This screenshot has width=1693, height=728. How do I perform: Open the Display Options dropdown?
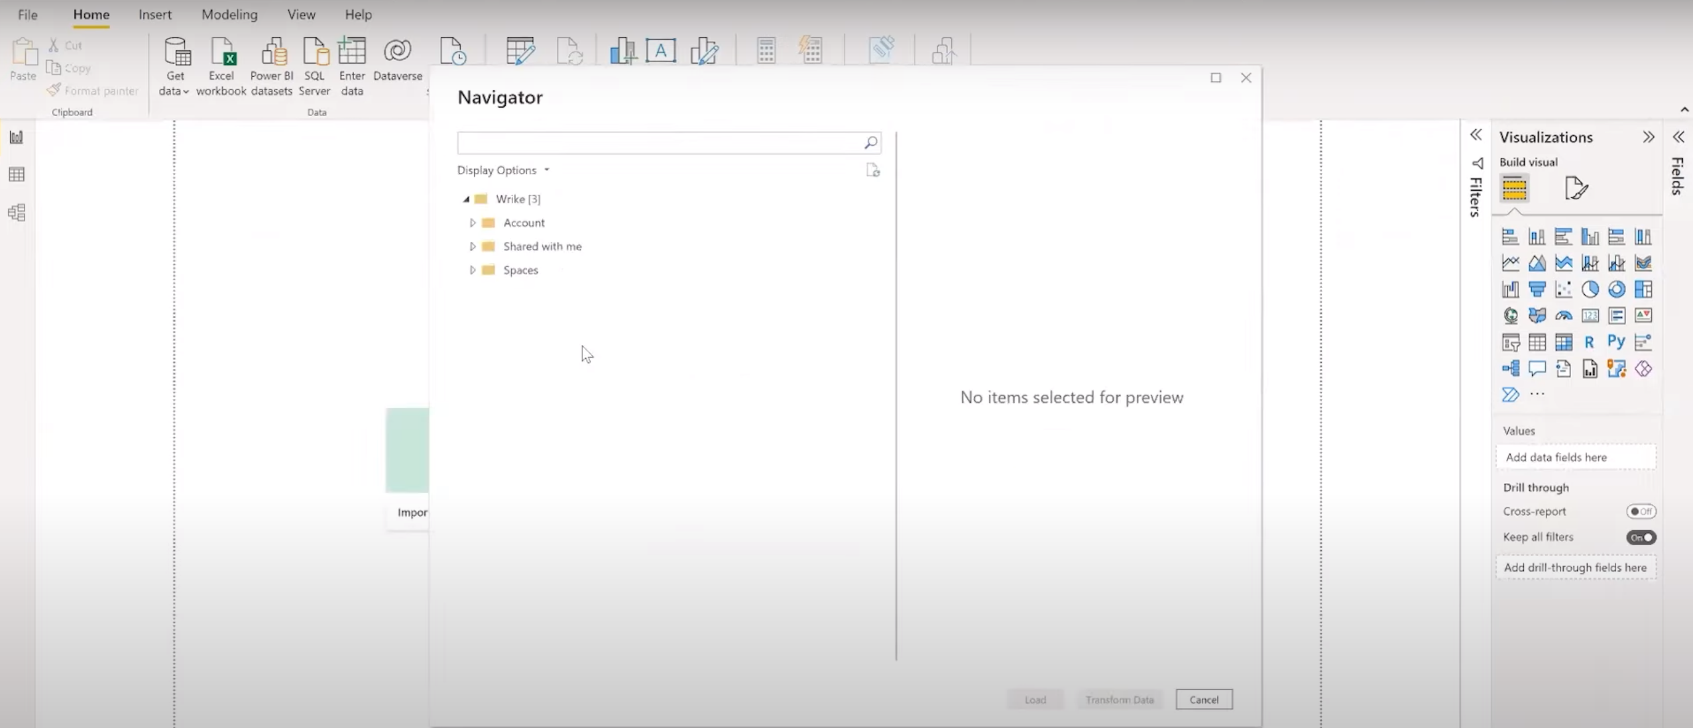503,170
